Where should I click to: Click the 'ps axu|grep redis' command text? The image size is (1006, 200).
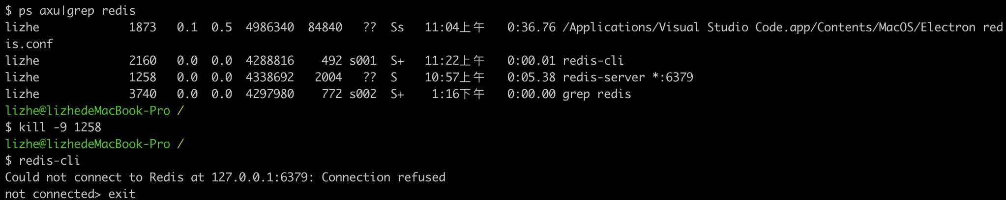77,11
